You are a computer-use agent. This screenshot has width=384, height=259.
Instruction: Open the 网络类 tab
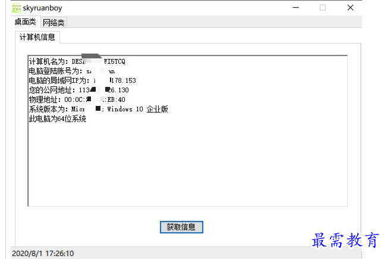pos(53,23)
